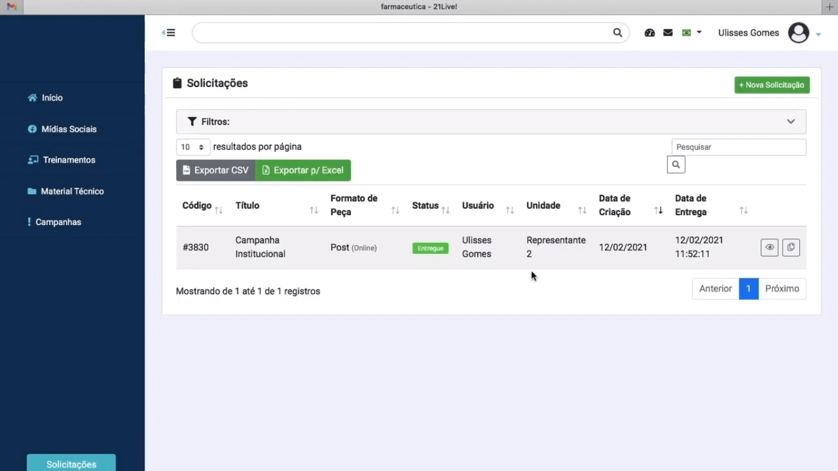Viewport: 838px width, 471px height.
Task: Click the copy icon for request #3830
Action: pyautogui.click(x=791, y=247)
